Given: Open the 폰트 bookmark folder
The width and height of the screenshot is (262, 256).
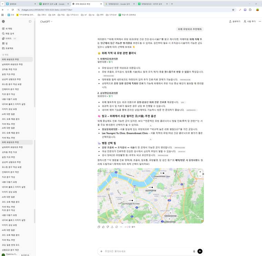Looking at the screenshot, I should [x=100, y=15].
